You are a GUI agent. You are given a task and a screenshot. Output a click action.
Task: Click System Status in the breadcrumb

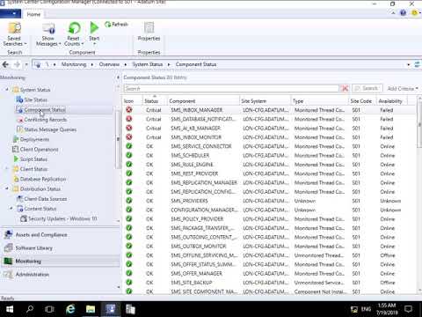point(148,64)
